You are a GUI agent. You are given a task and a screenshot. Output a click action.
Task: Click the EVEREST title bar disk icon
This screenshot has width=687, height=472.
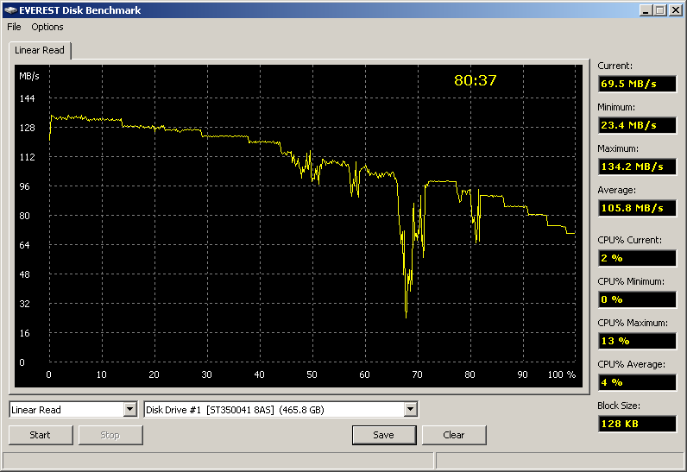(10, 10)
